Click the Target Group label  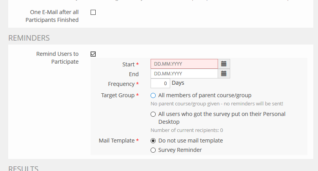pos(118,95)
